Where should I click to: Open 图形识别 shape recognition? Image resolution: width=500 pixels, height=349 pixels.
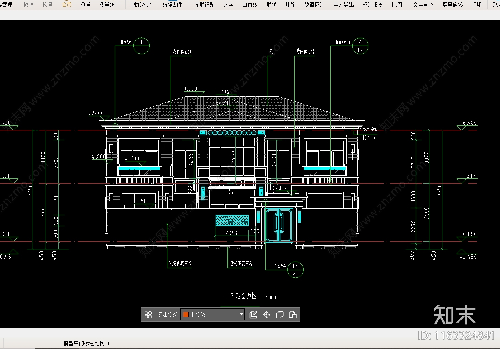[x=204, y=4]
